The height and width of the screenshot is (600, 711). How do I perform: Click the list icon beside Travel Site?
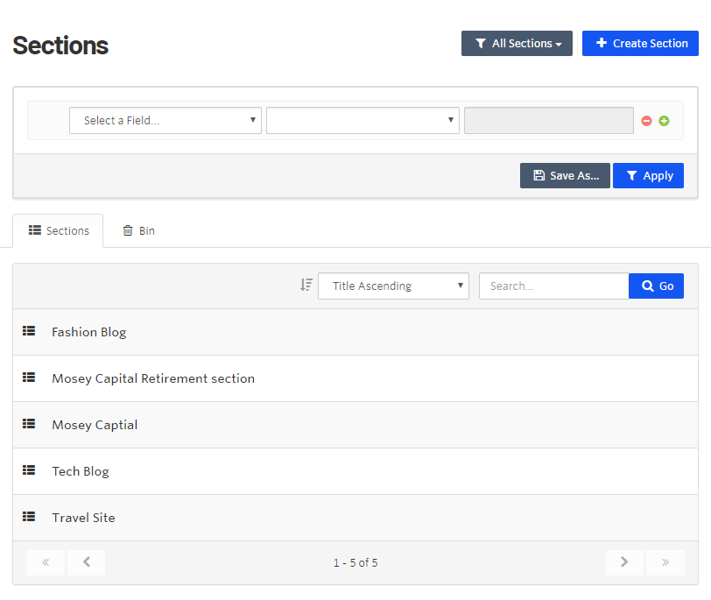point(29,517)
